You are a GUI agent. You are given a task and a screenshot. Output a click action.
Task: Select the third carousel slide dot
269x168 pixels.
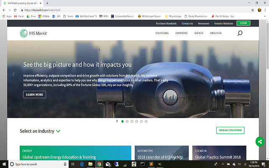click(132, 121)
